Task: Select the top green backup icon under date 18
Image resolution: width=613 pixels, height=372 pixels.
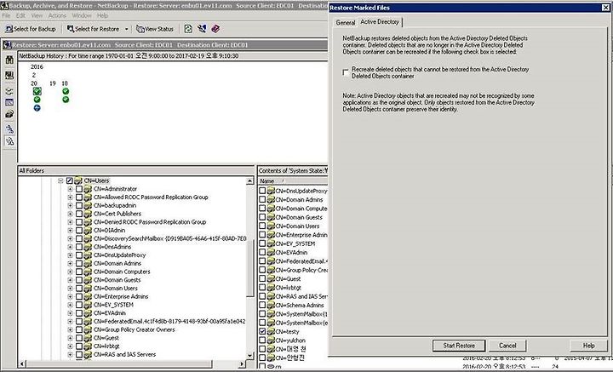Action: 66,91
